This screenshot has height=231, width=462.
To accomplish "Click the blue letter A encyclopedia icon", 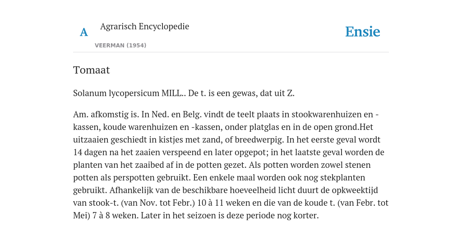I will (84, 32).
